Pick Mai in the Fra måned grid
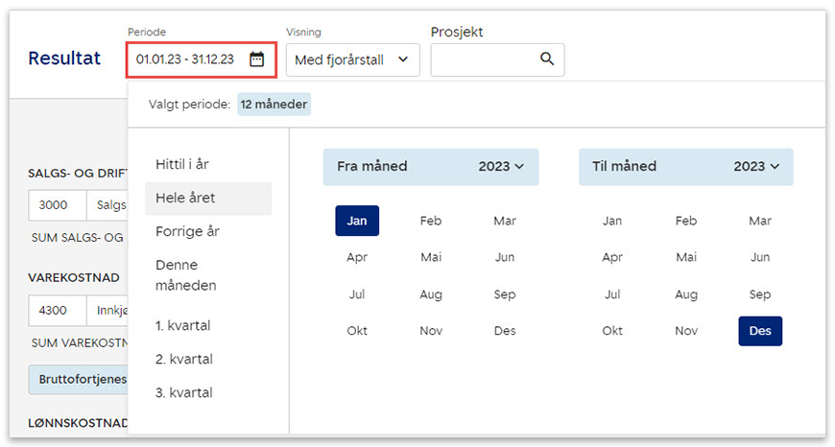The image size is (835, 447). (x=431, y=257)
